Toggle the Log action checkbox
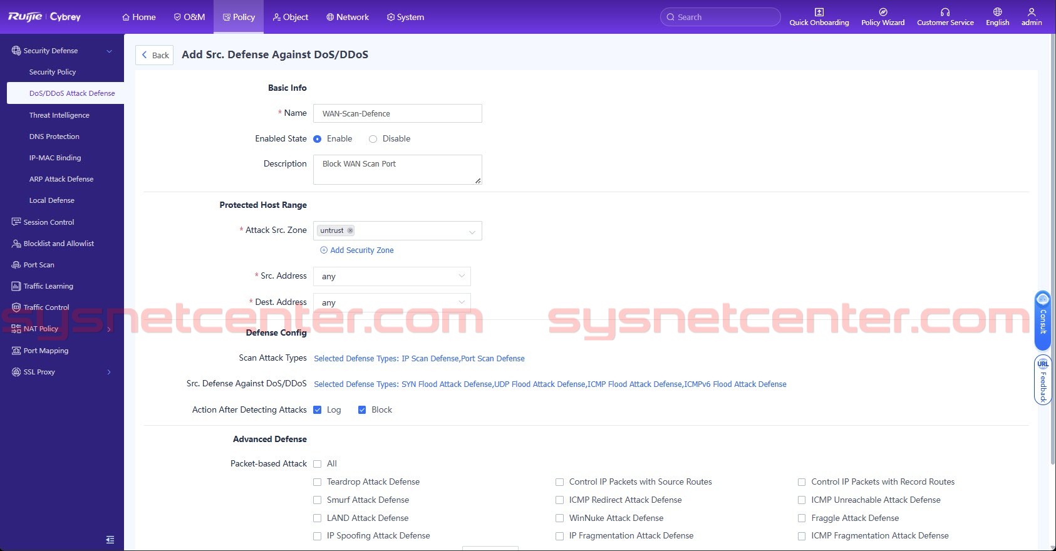The height and width of the screenshot is (551, 1056). pos(318,410)
